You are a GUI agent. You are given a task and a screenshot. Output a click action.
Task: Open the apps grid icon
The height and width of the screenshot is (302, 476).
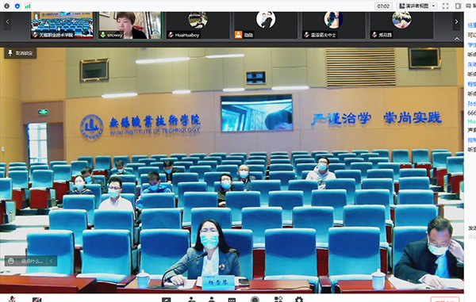click(278, 300)
